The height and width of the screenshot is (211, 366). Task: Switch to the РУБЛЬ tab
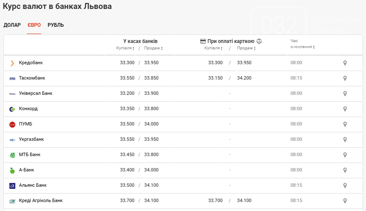pos(56,25)
